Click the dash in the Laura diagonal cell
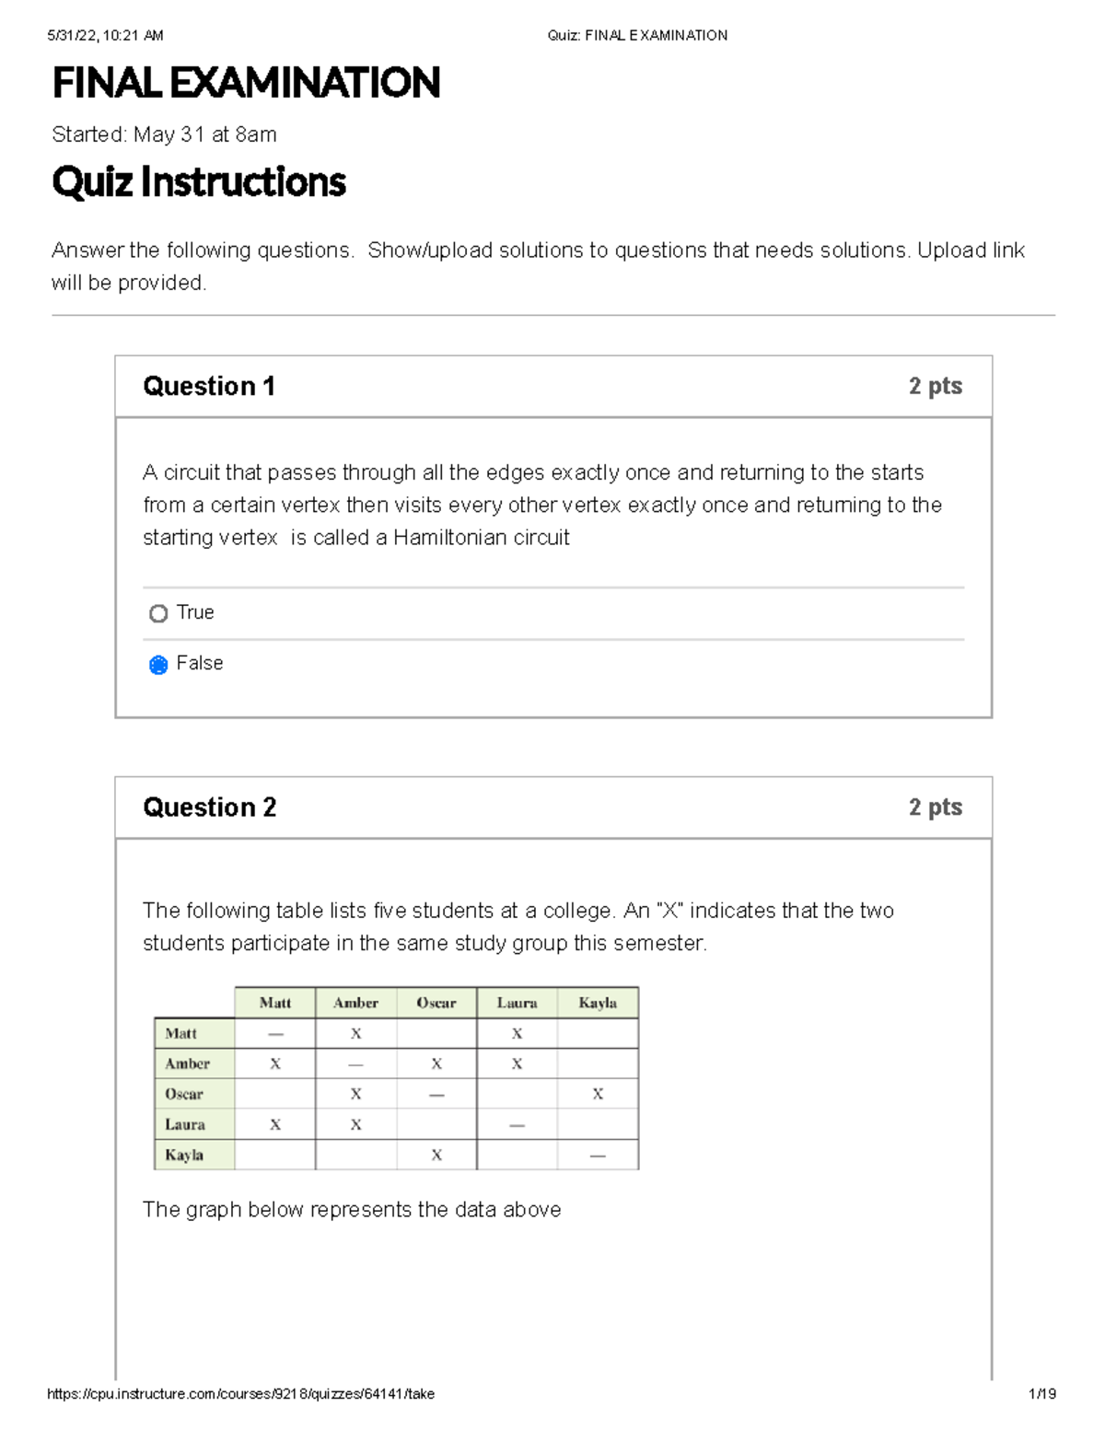The height and width of the screenshot is (1430, 1105). point(518,1124)
